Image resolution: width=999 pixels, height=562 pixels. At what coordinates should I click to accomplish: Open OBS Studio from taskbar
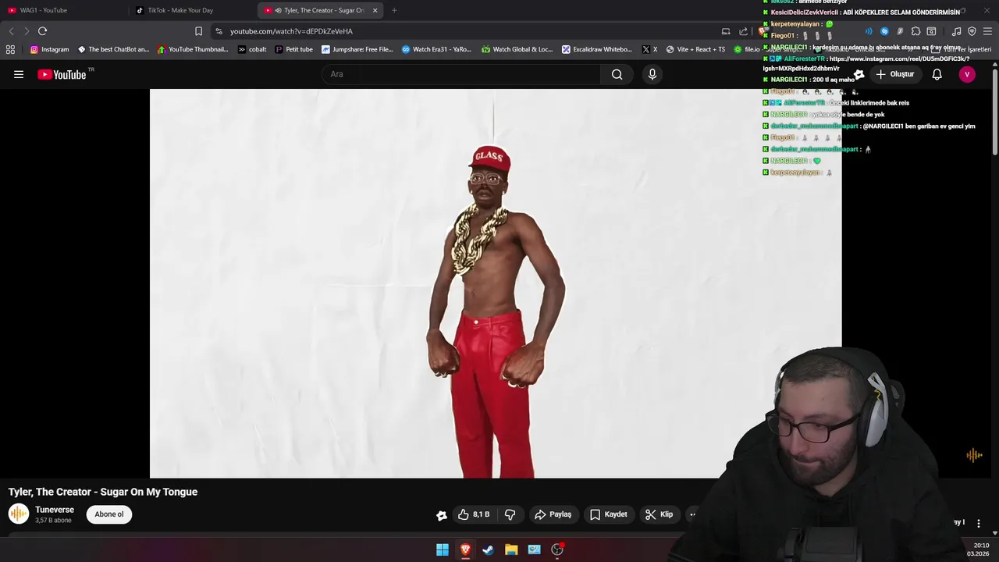coord(557,550)
